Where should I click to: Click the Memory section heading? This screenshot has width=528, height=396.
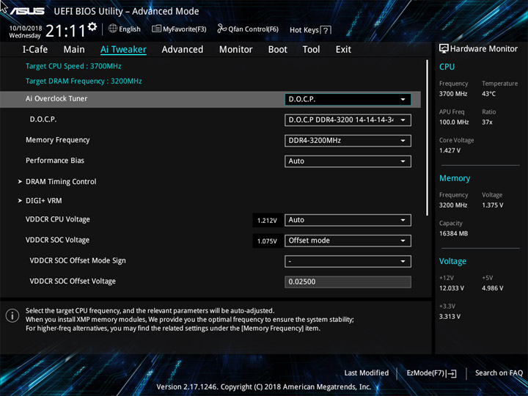click(x=455, y=178)
